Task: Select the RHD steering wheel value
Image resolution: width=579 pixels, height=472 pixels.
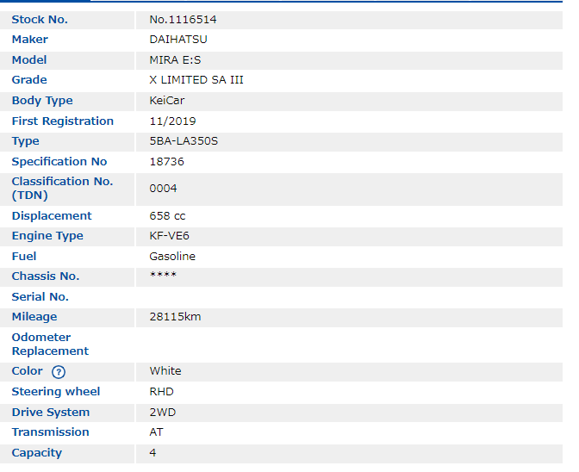Action: pos(161,392)
